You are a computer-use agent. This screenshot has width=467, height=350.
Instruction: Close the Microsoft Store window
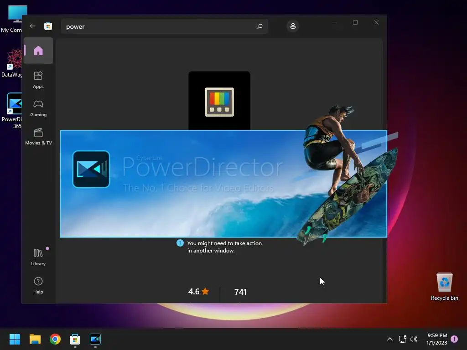(376, 22)
